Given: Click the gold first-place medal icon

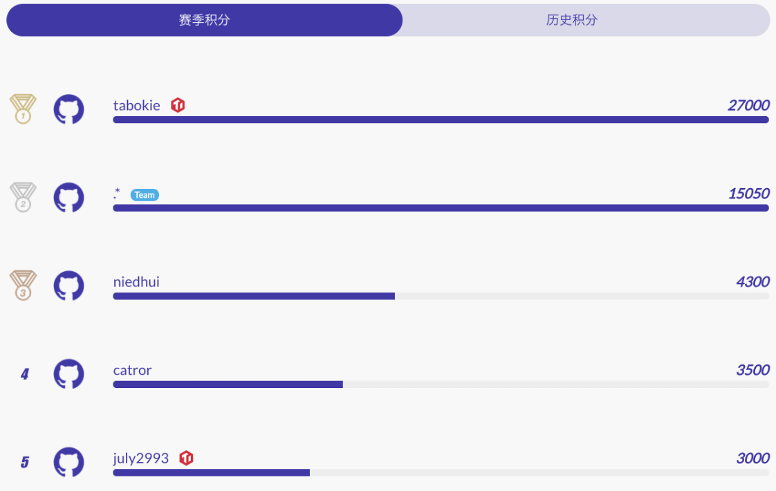Looking at the screenshot, I should coord(22,109).
